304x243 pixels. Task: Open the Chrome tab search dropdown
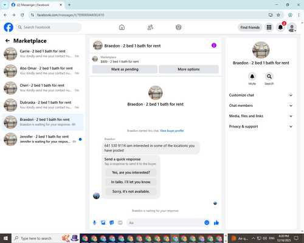(5, 5)
